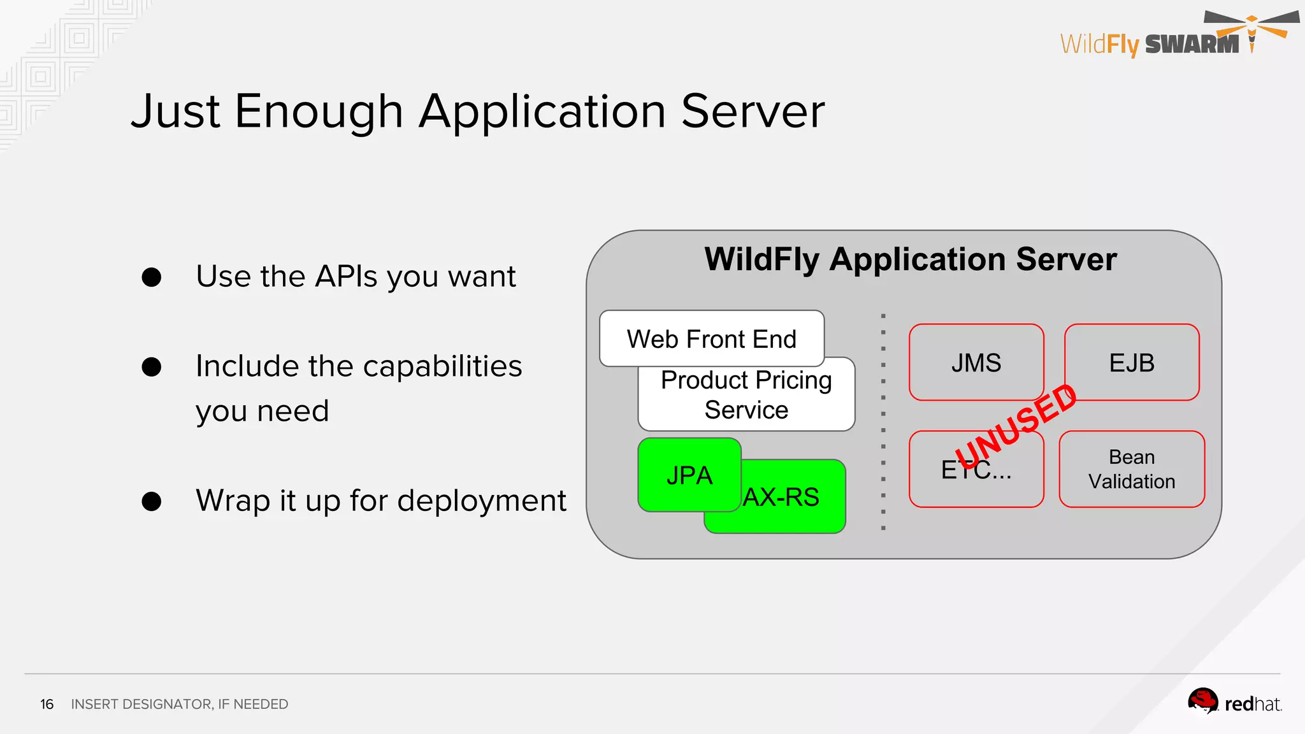This screenshot has height=734, width=1305.
Task: Select the Bean Validation box
Action: pyautogui.click(x=1132, y=470)
